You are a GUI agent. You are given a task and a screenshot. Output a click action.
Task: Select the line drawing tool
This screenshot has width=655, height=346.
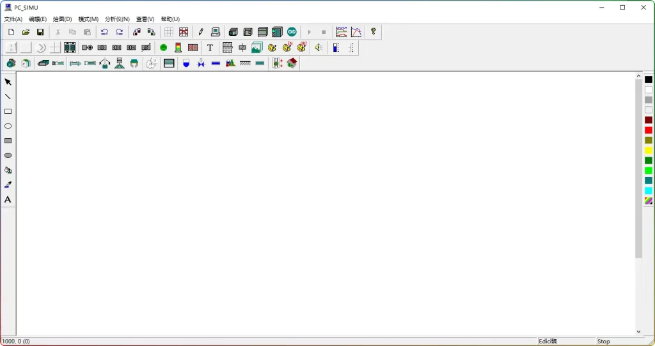click(x=8, y=97)
